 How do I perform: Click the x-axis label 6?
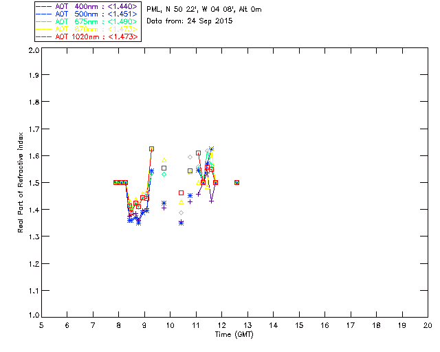click(x=67, y=325)
